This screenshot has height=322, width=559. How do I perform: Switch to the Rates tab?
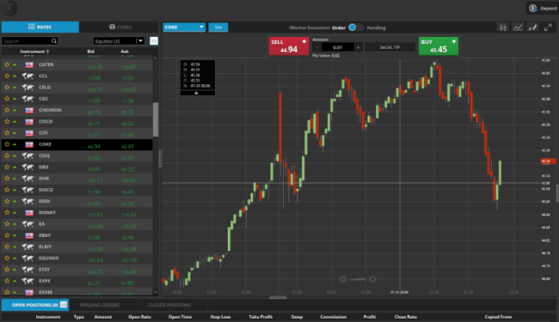click(x=40, y=27)
